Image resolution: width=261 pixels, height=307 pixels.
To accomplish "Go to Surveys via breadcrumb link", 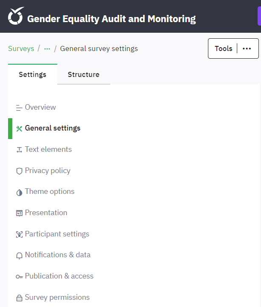I will click(21, 48).
